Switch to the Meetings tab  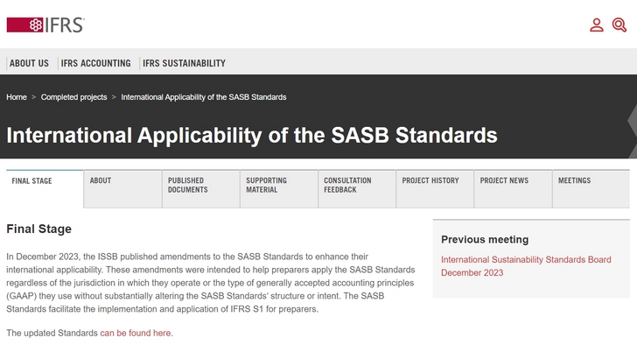(574, 180)
